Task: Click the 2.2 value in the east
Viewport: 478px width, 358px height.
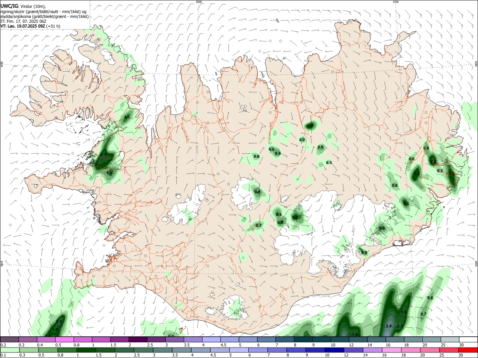Action: (433, 161)
